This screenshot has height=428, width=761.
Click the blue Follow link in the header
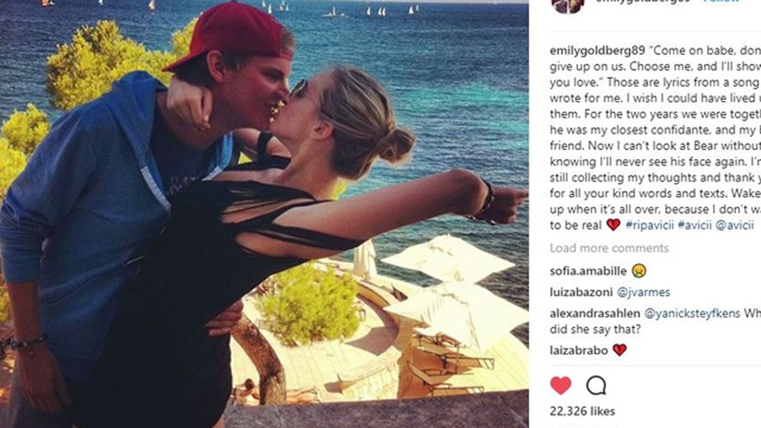point(721,1)
